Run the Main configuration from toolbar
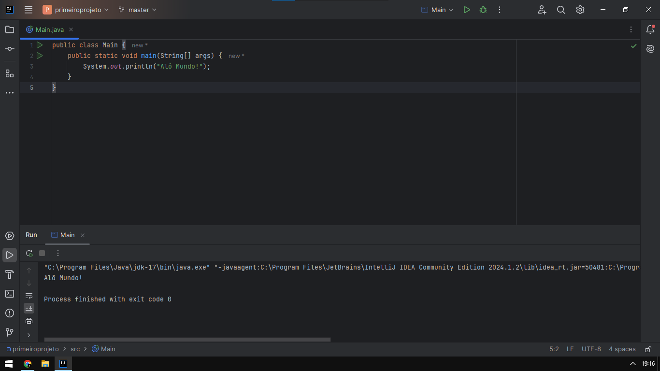Viewport: 660px width, 371px height. point(467,10)
